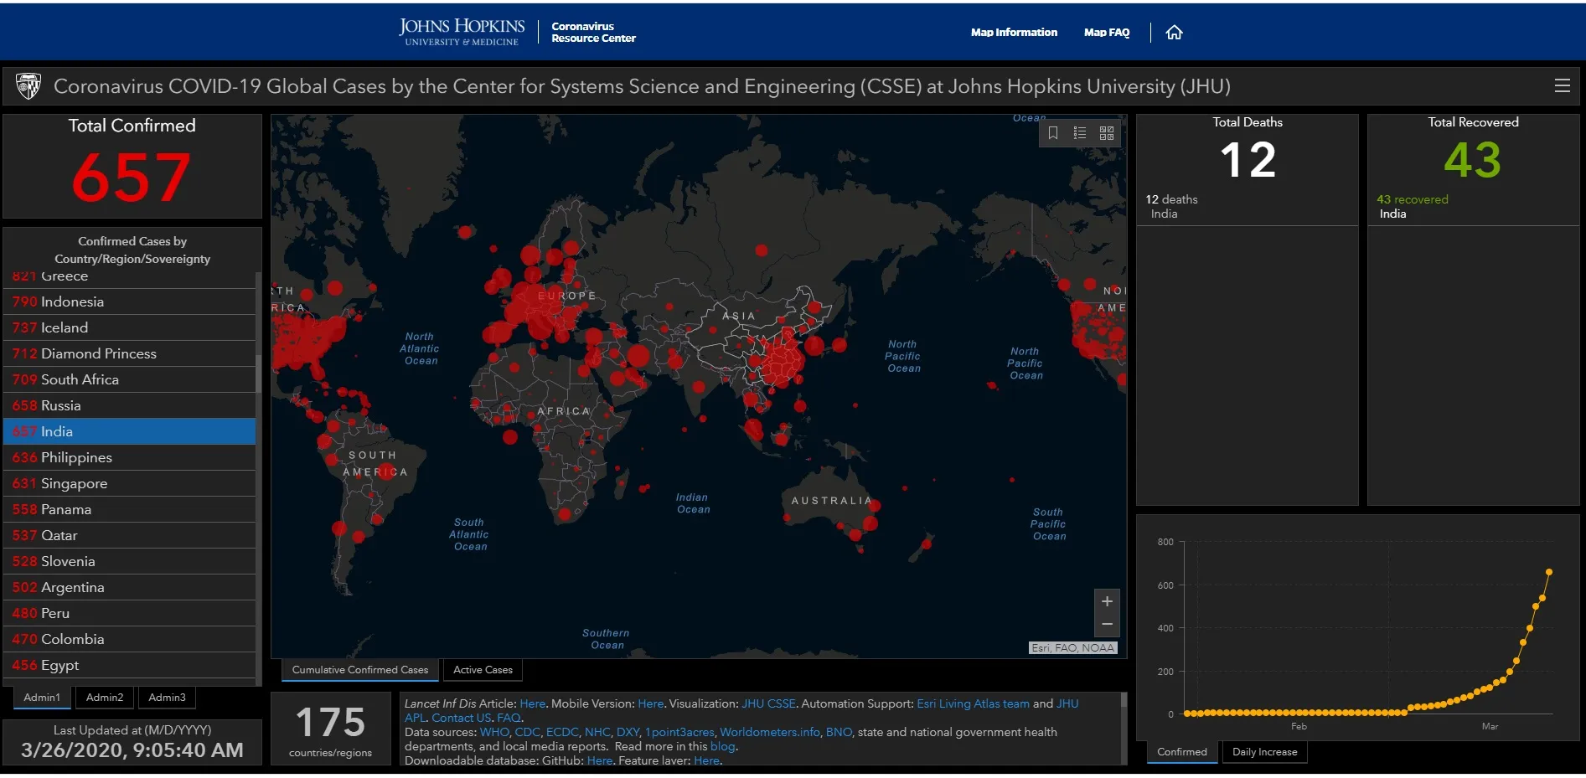The width and height of the screenshot is (1586, 778).
Task: Open the home icon in header
Action: coord(1174,33)
